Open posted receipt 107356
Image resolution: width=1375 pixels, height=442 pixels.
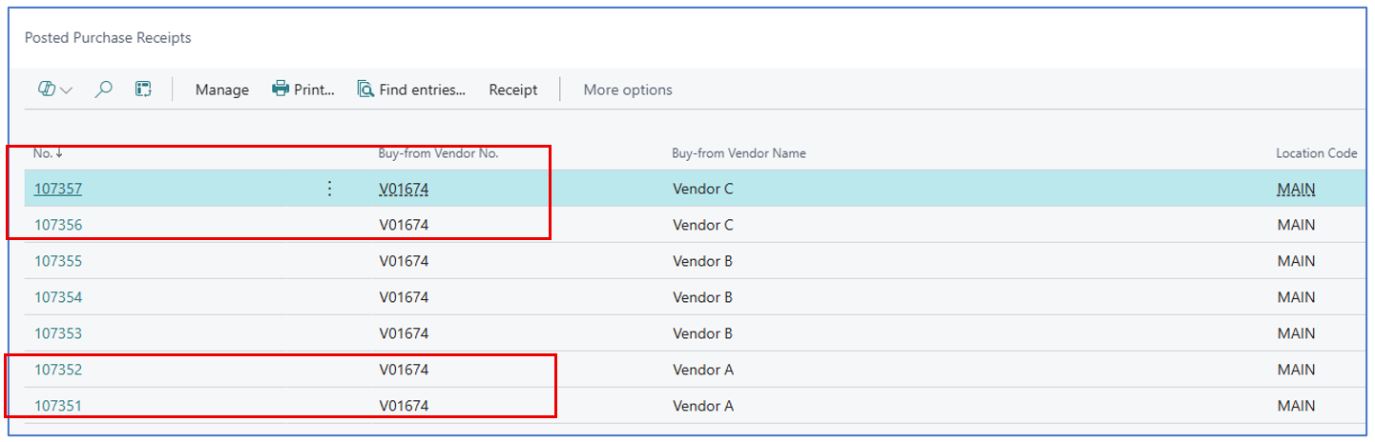coord(58,225)
